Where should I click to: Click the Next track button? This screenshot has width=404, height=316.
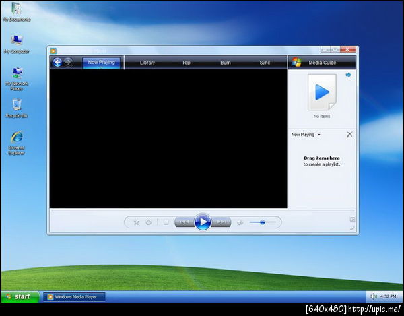tap(221, 222)
